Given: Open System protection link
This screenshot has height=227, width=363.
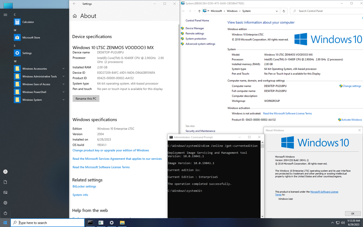Looking at the screenshot, I should click(196, 39).
